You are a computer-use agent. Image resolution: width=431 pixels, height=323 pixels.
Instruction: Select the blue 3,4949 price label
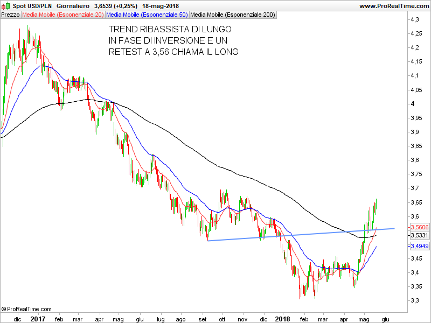[419, 246]
